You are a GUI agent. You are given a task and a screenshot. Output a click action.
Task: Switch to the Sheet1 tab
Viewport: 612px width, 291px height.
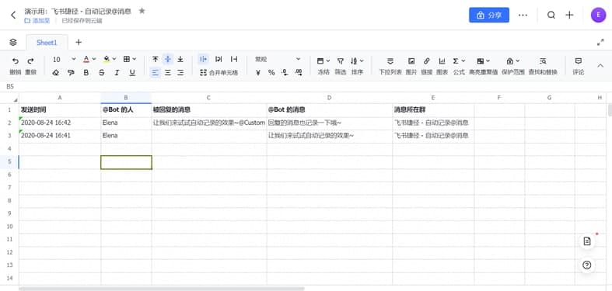[x=47, y=43]
